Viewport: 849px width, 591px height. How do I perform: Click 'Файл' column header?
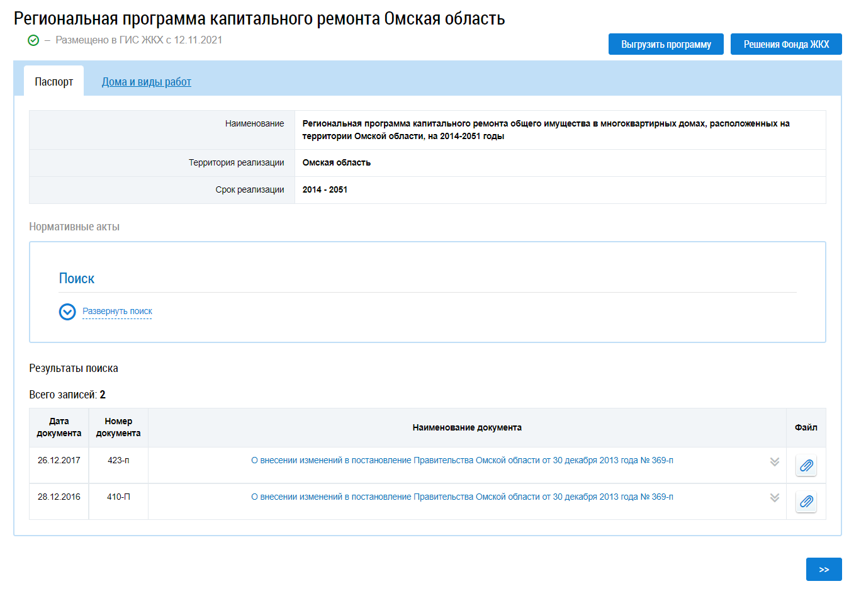tap(806, 428)
